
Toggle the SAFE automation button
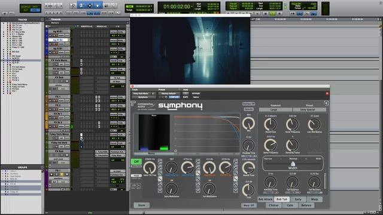(186, 97)
